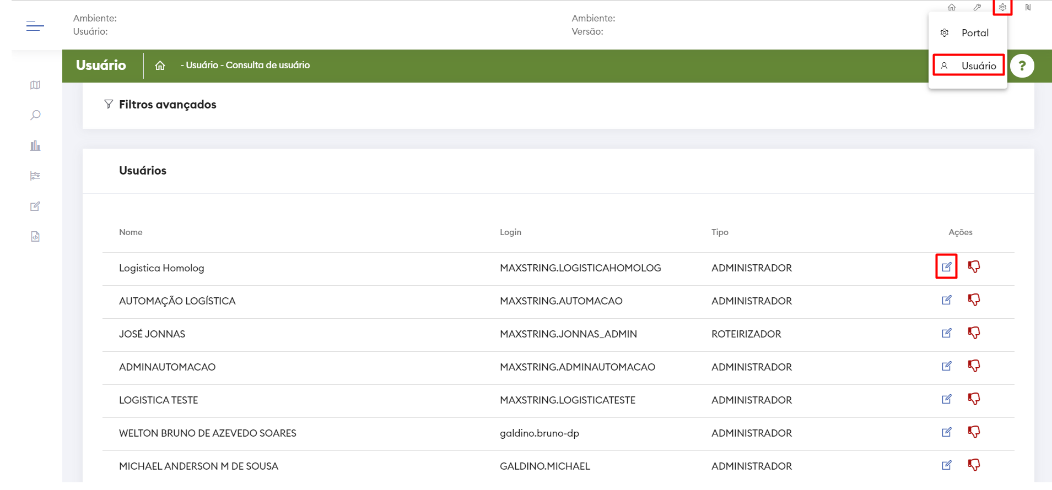This screenshot has height=490, width=1052.
Task: Click thumbs-down for JOSÉ JONNAS
Action: tap(974, 333)
